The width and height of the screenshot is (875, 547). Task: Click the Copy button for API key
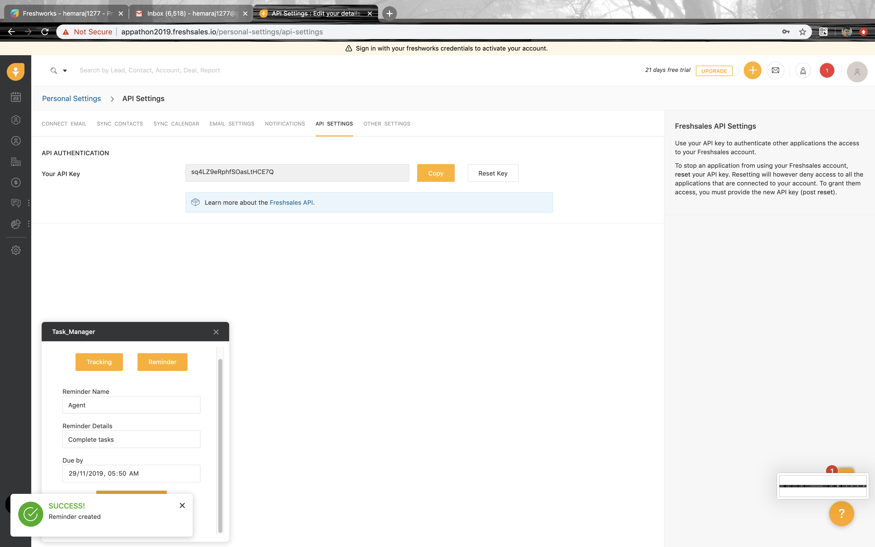(435, 173)
